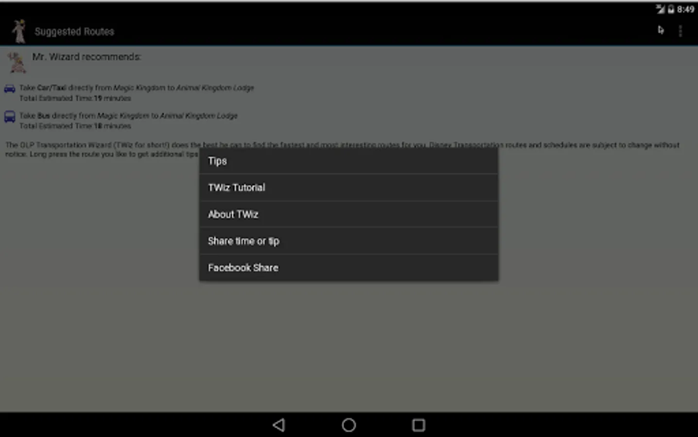Tap the battery icon in the status bar
This screenshot has height=437, width=698.
click(x=671, y=9)
